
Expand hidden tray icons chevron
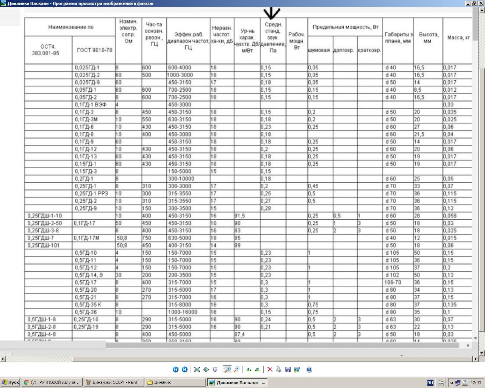click(451, 383)
